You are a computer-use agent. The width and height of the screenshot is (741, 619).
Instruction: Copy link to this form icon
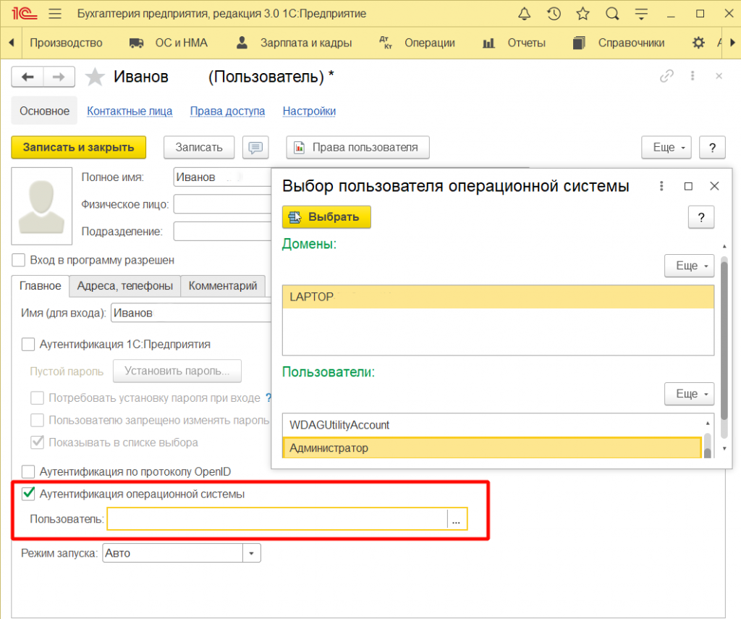[x=666, y=77]
